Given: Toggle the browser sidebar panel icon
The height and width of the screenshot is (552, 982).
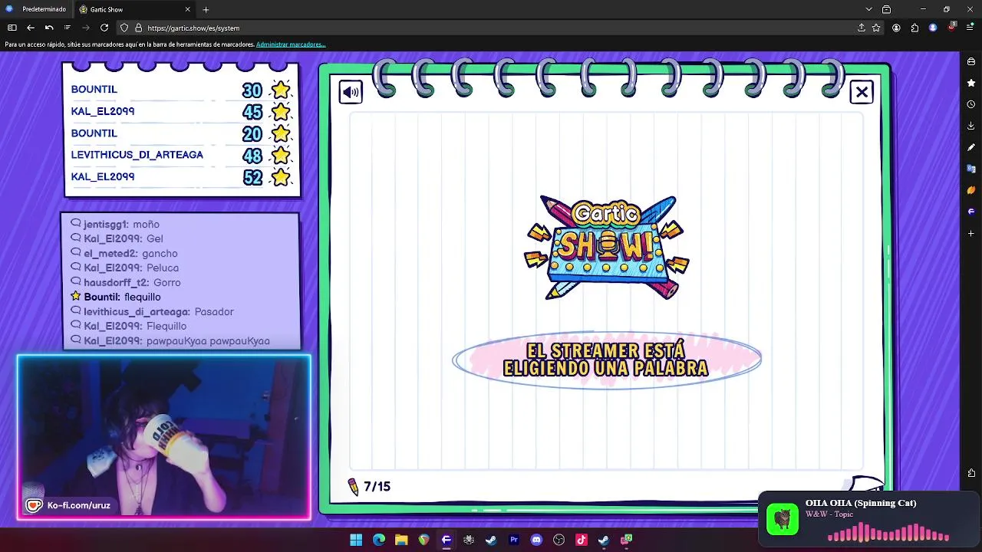Looking at the screenshot, I should 12,28.
